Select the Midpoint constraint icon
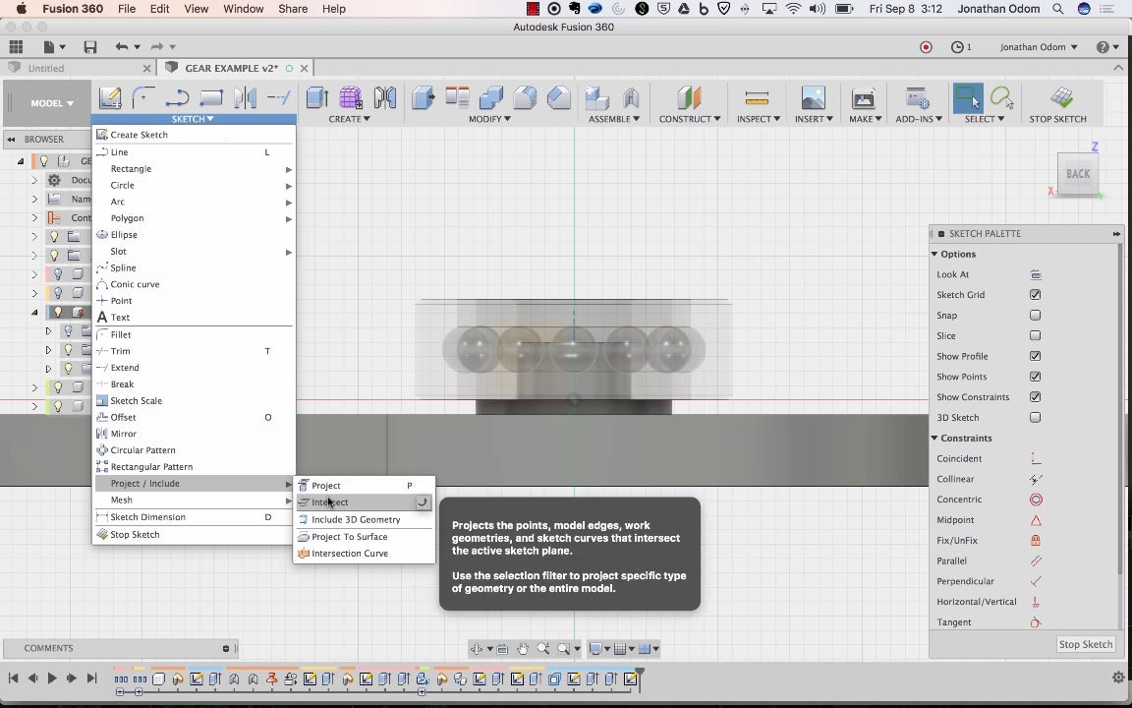Screen dimensions: 1132x708 point(1036,520)
